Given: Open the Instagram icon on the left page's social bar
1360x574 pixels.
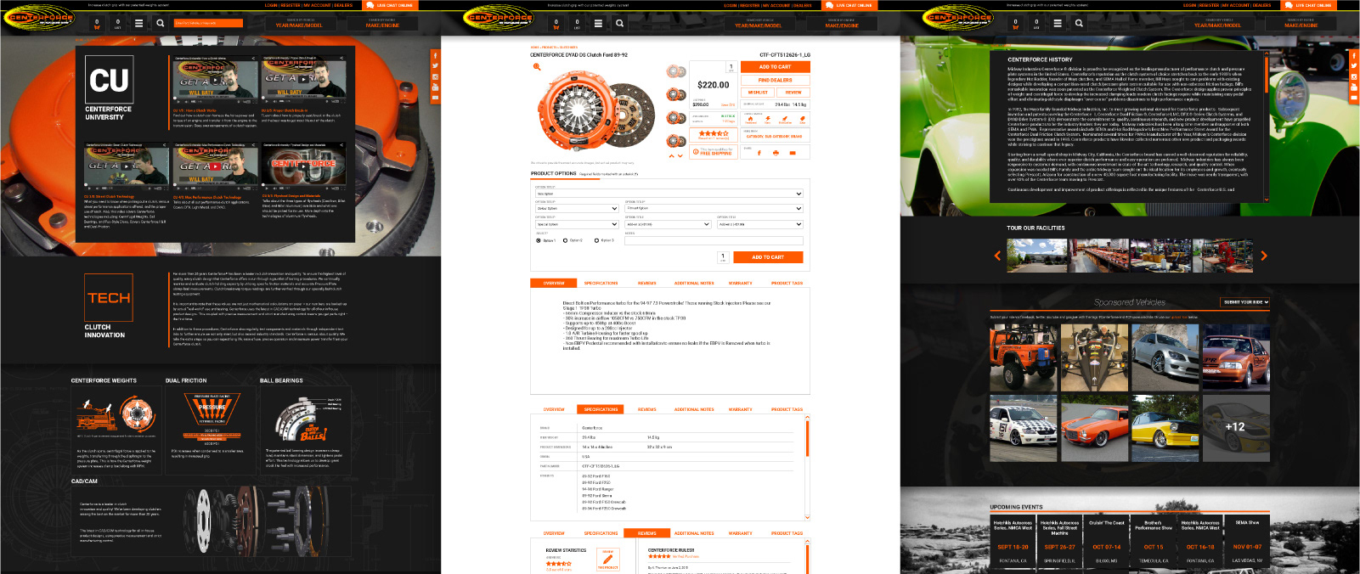Looking at the screenshot, I should pos(435,76).
